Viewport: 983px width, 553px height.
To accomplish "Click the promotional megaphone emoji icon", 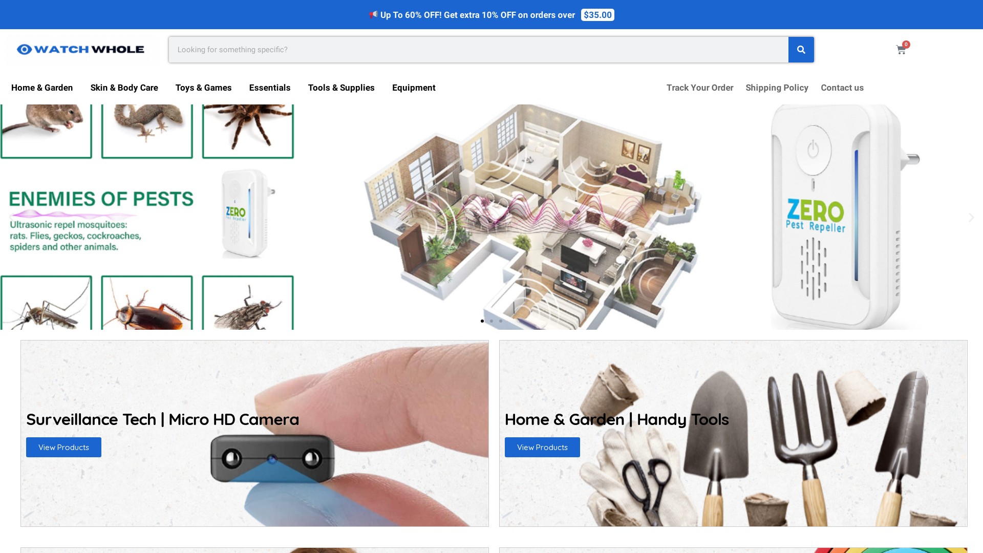I will [x=373, y=14].
